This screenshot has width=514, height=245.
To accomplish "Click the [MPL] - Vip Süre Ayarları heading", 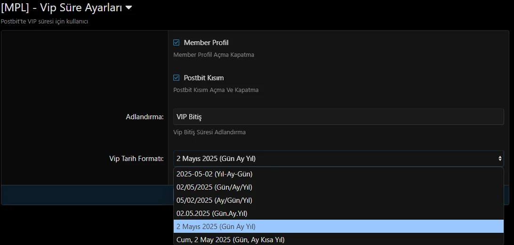I will pyautogui.click(x=61, y=8).
